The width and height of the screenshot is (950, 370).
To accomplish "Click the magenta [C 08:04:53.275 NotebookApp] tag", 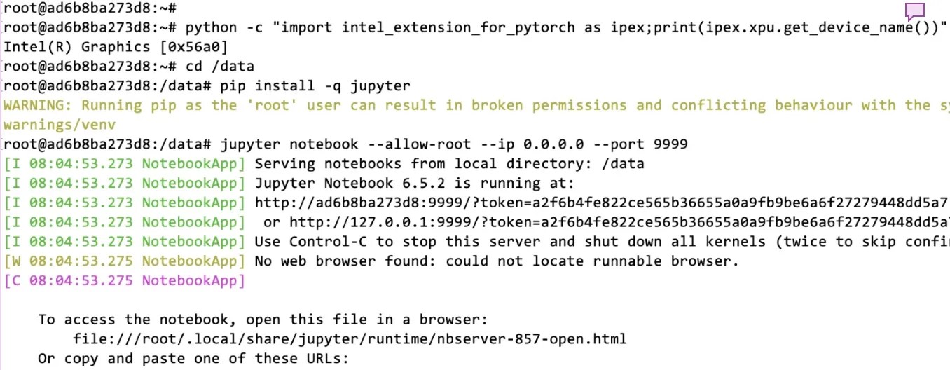I will coord(124,281).
